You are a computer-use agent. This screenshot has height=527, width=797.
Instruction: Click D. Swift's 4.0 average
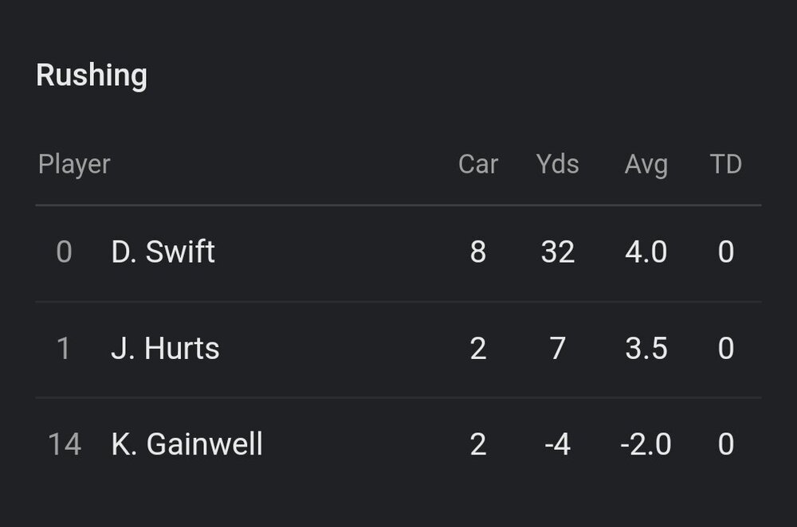pyautogui.click(x=646, y=252)
